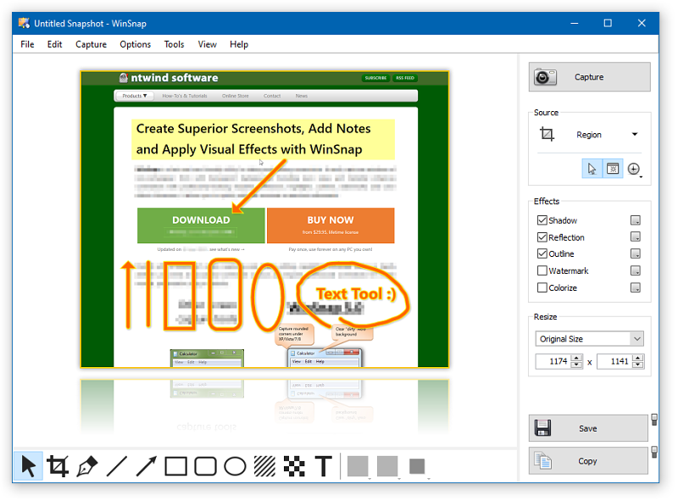
Task: Open Reflection effect settings button
Action: pyautogui.click(x=635, y=237)
